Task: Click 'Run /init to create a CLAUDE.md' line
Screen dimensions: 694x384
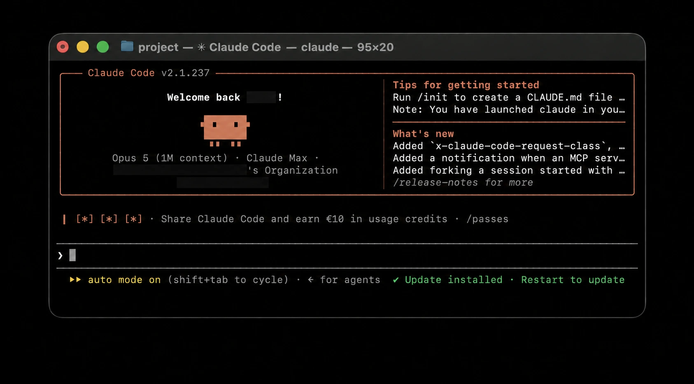Action: pyautogui.click(x=509, y=98)
